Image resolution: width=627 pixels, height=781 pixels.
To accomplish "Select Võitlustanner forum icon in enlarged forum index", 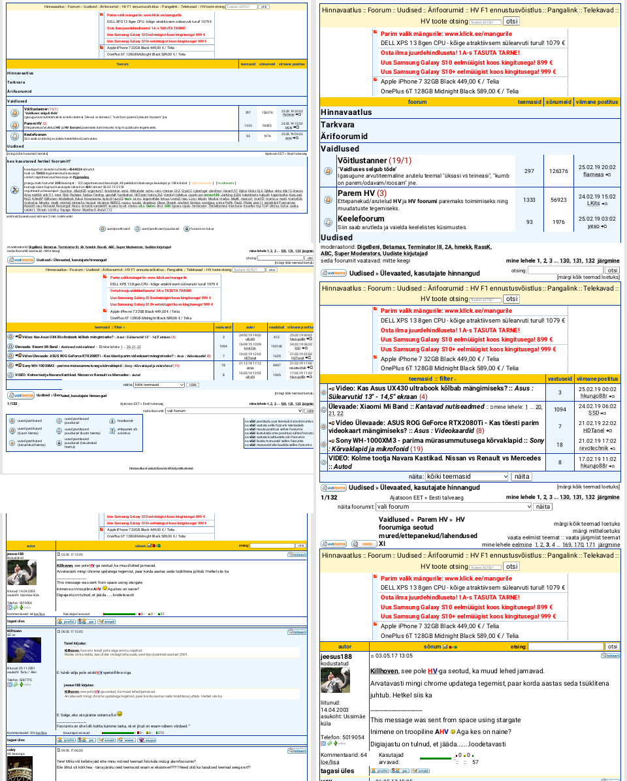I will (x=328, y=171).
